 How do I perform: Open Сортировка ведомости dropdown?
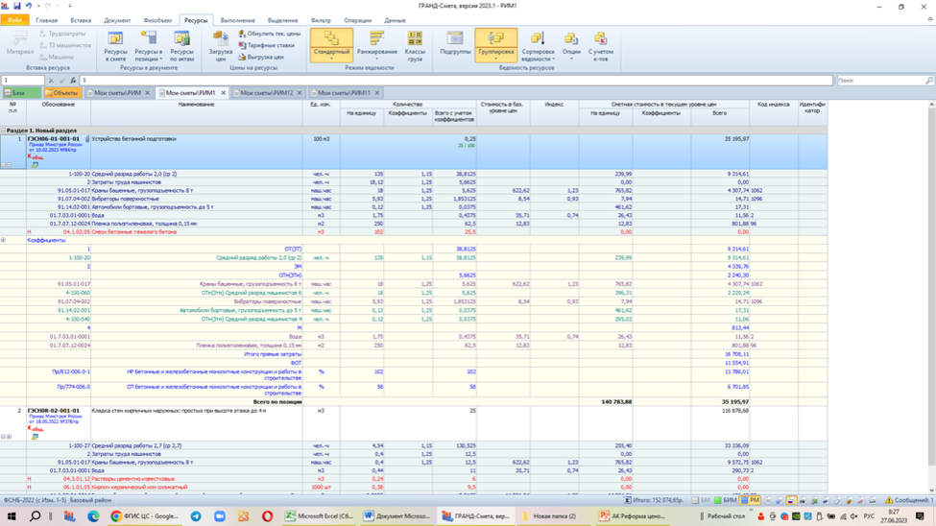coord(538,46)
